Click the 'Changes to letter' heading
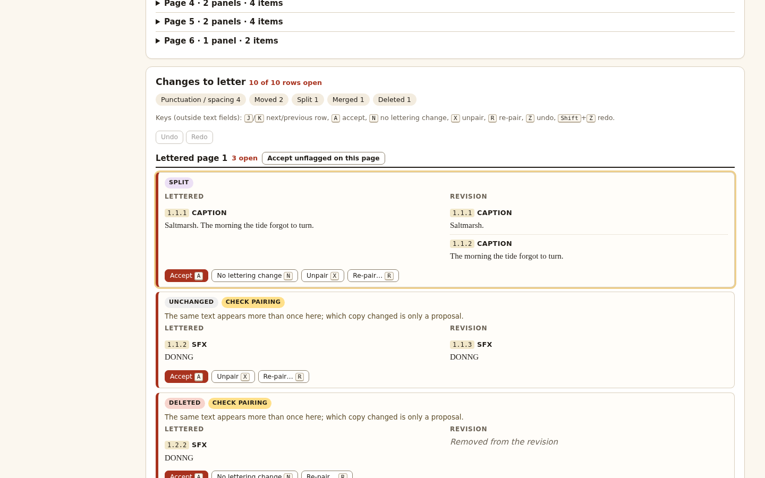 [x=200, y=82]
